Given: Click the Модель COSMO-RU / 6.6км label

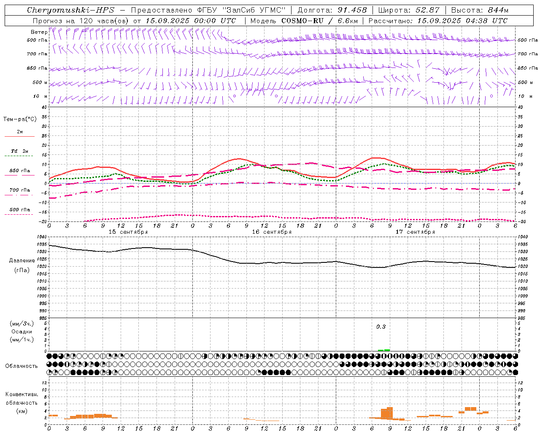Looking at the screenshot, I should (304, 21).
